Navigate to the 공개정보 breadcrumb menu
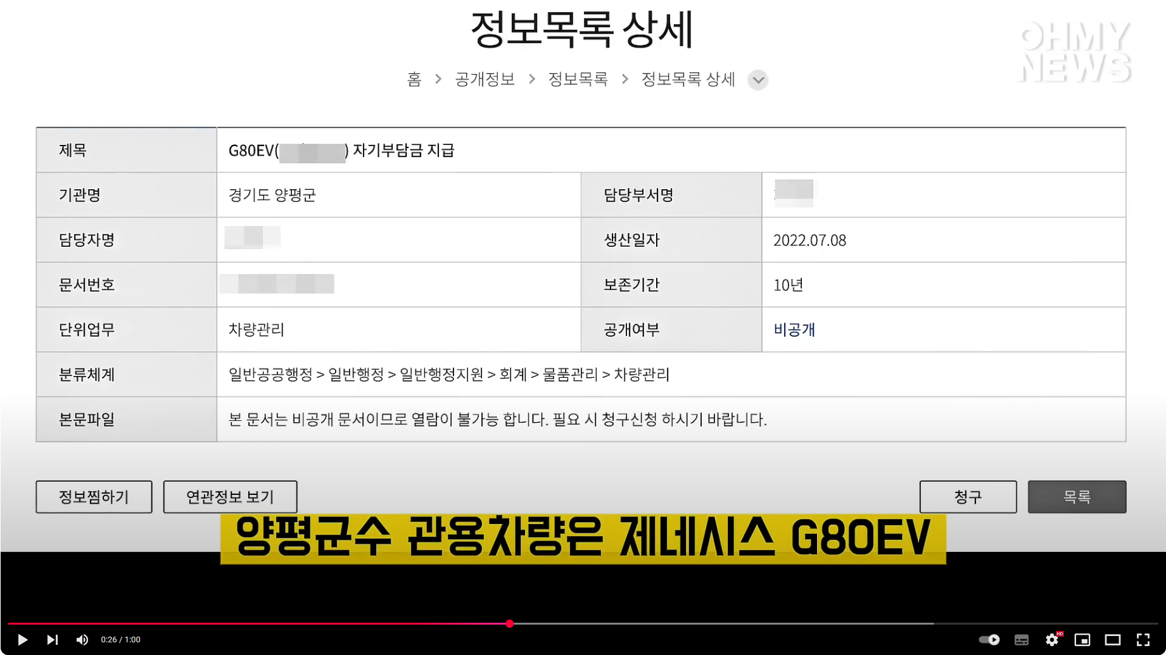Viewport: 1166px width, 655px height. pyautogui.click(x=485, y=79)
